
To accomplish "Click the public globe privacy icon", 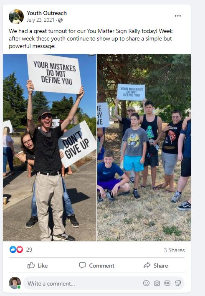I will tap(60, 20).
